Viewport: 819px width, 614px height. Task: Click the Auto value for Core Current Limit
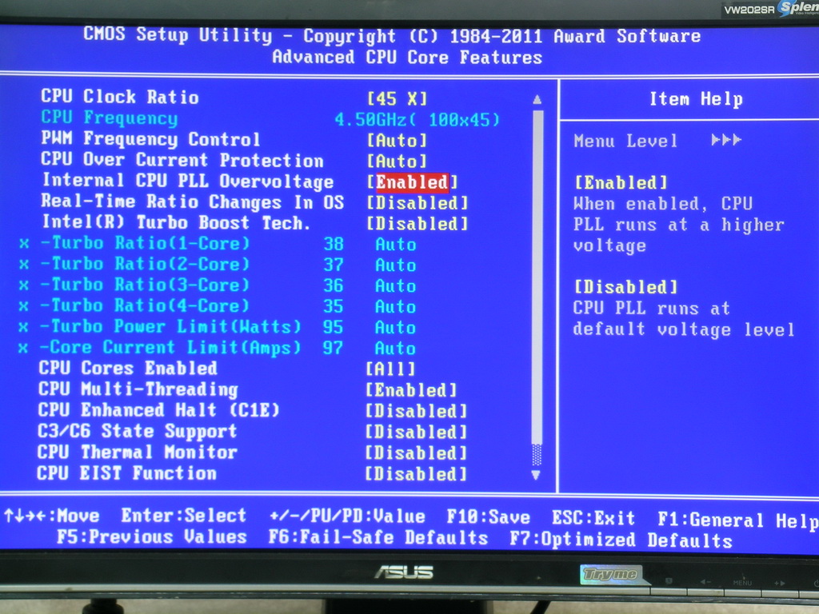[396, 349]
